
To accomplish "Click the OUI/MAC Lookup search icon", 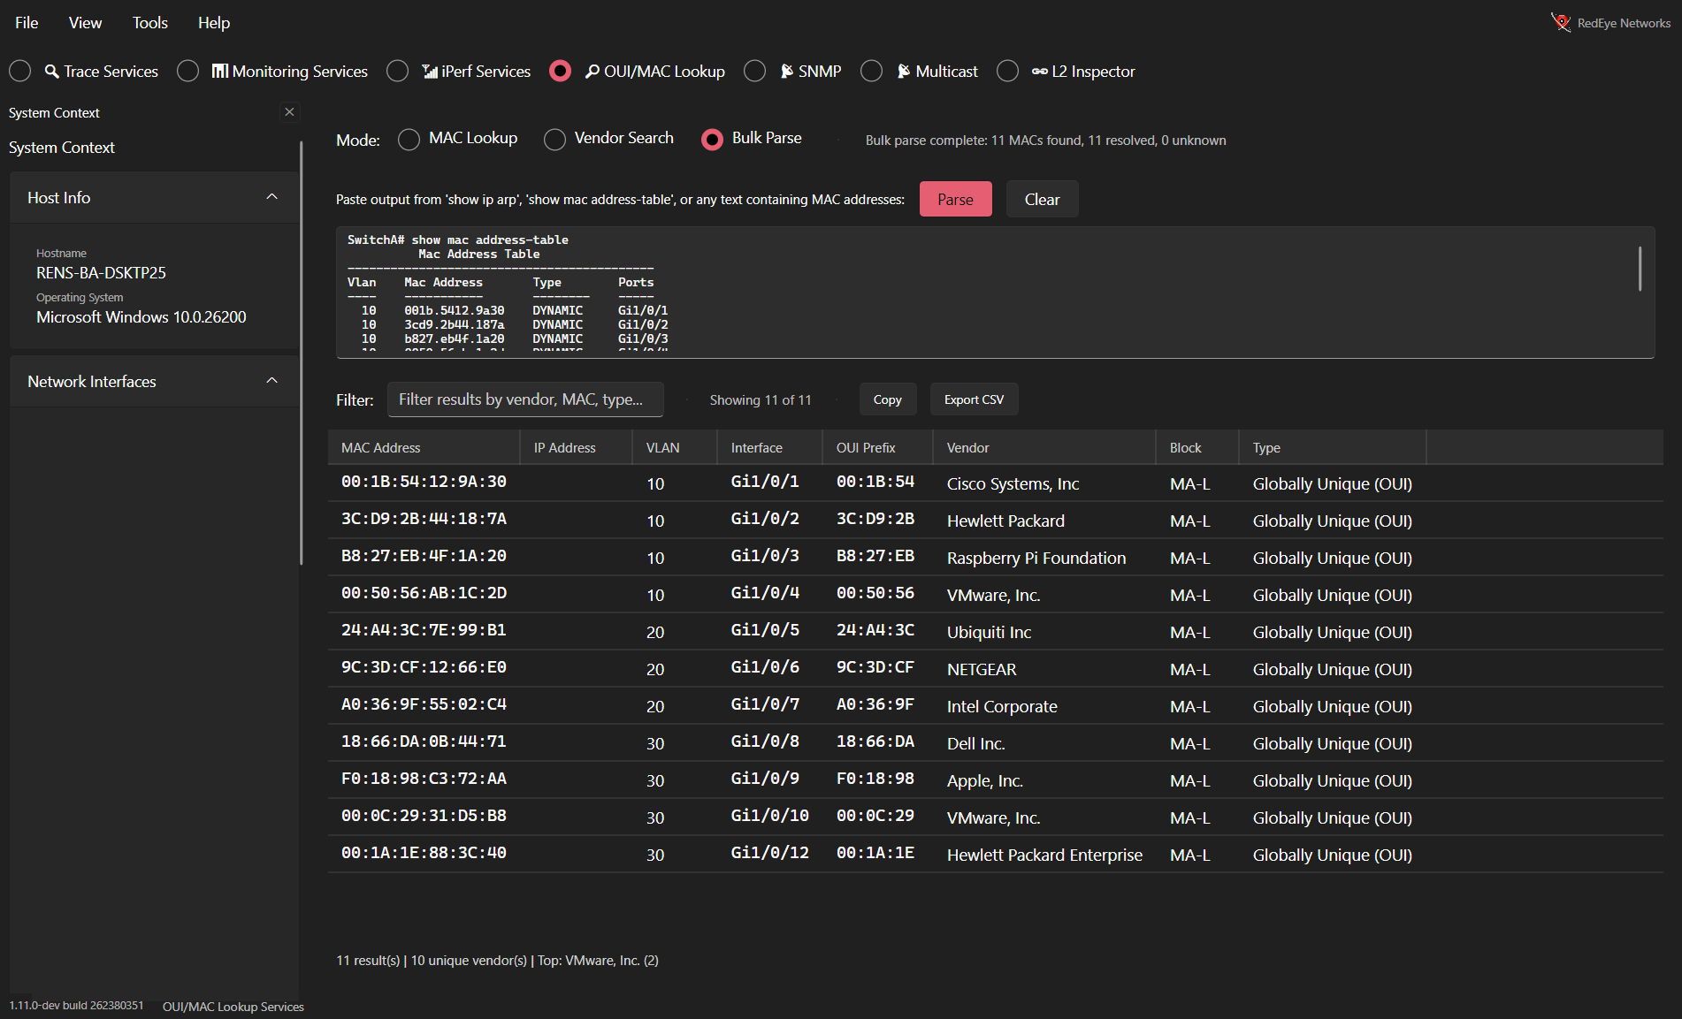I will 593,72.
